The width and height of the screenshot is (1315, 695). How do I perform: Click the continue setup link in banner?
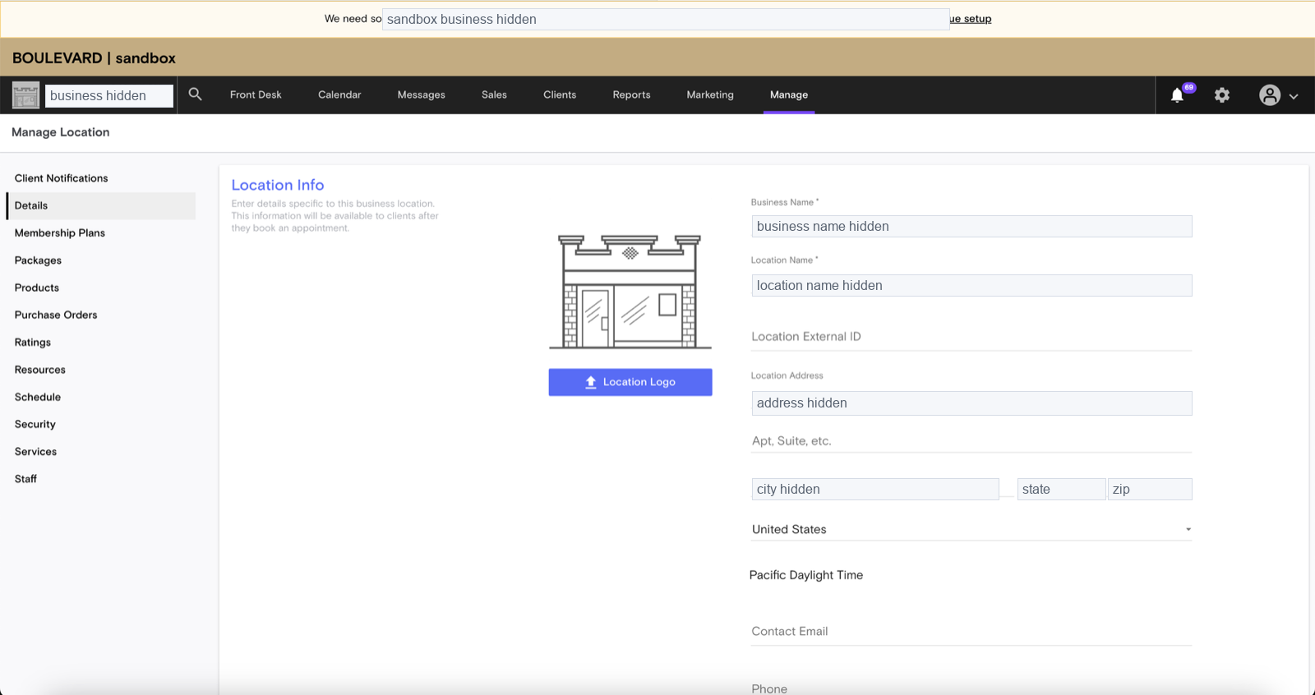[x=971, y=19]
